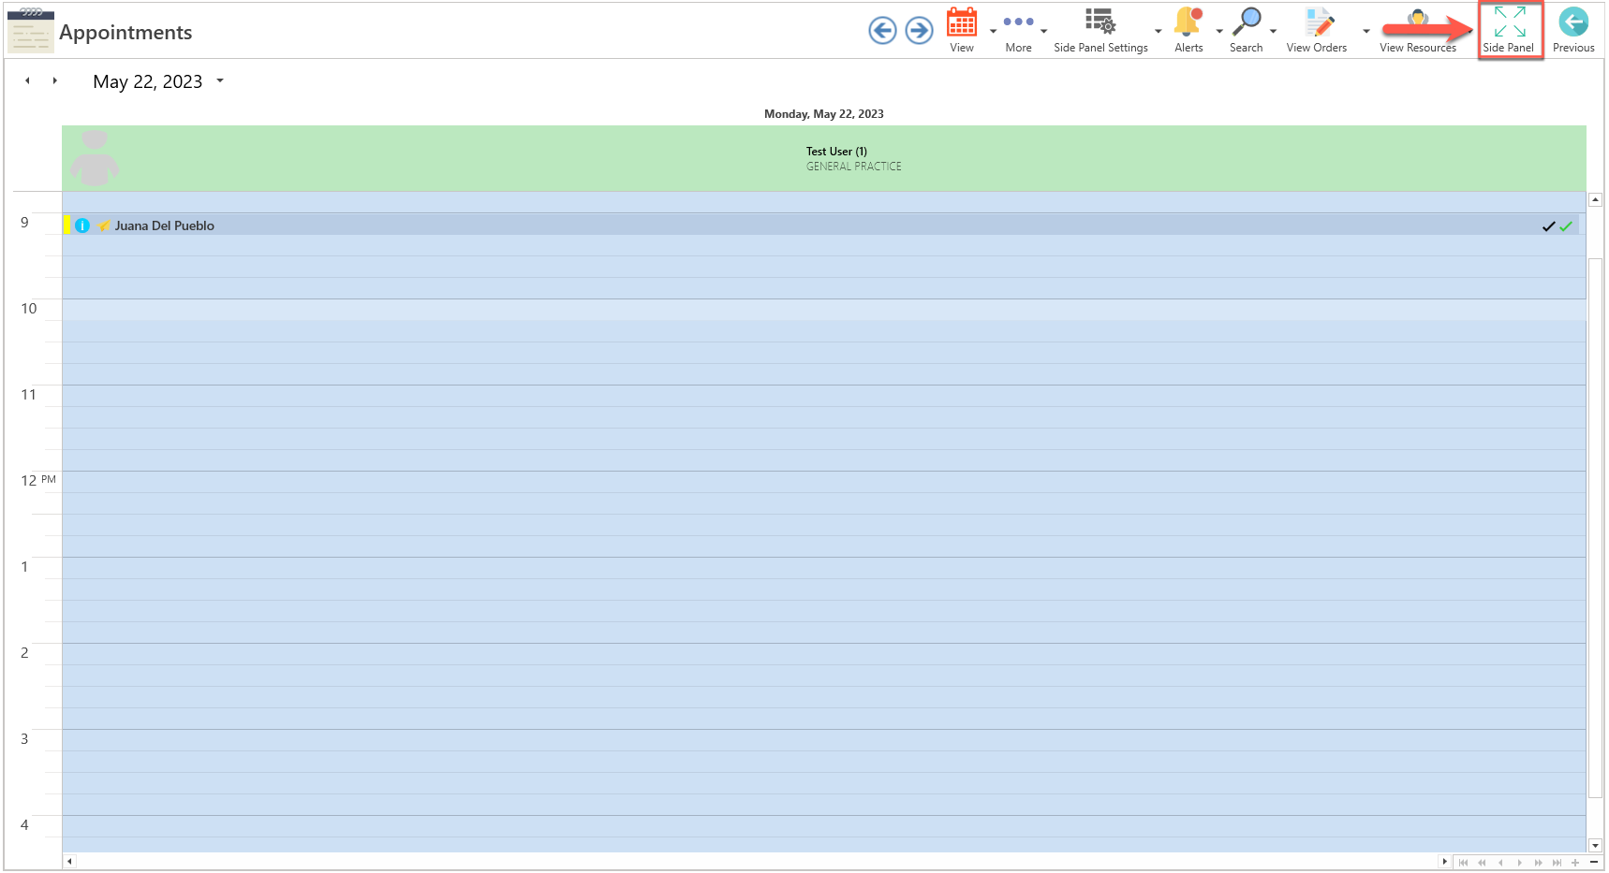1609x873 pixels.
Task: Click the GENERAL PRACTICE label
Action: pos(854,167)
